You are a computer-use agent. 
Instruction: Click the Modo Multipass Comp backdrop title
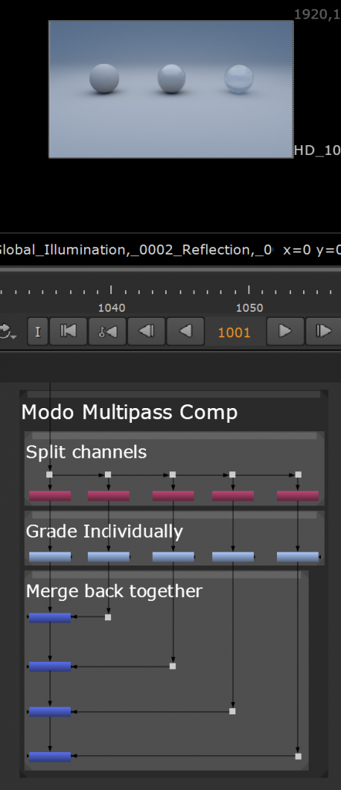(x=130, y=413)
